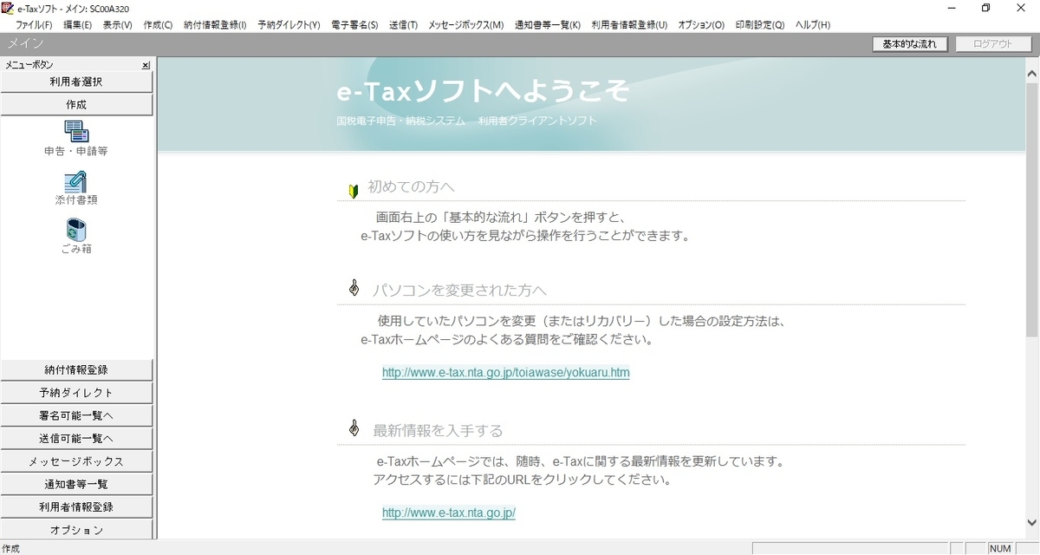Click the ログアウト button
This screenshot has width=1040, height=555.
click(994, 43)
